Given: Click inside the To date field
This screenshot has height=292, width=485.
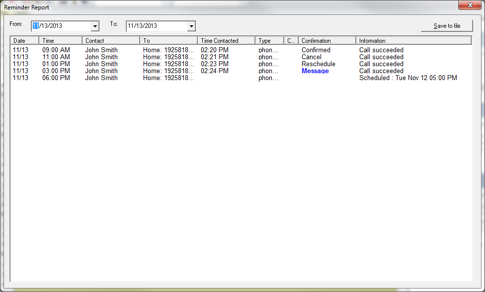Looking at the screenshot, I should (156, 26).
